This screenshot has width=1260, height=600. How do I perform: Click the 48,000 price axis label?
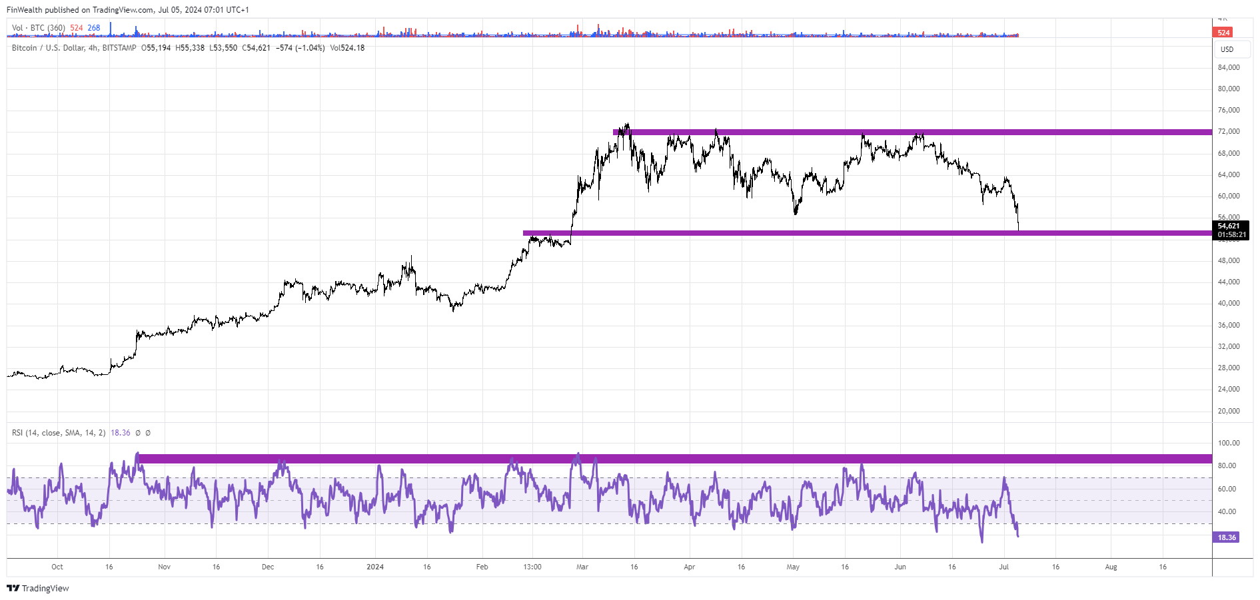pos(1229,260)
